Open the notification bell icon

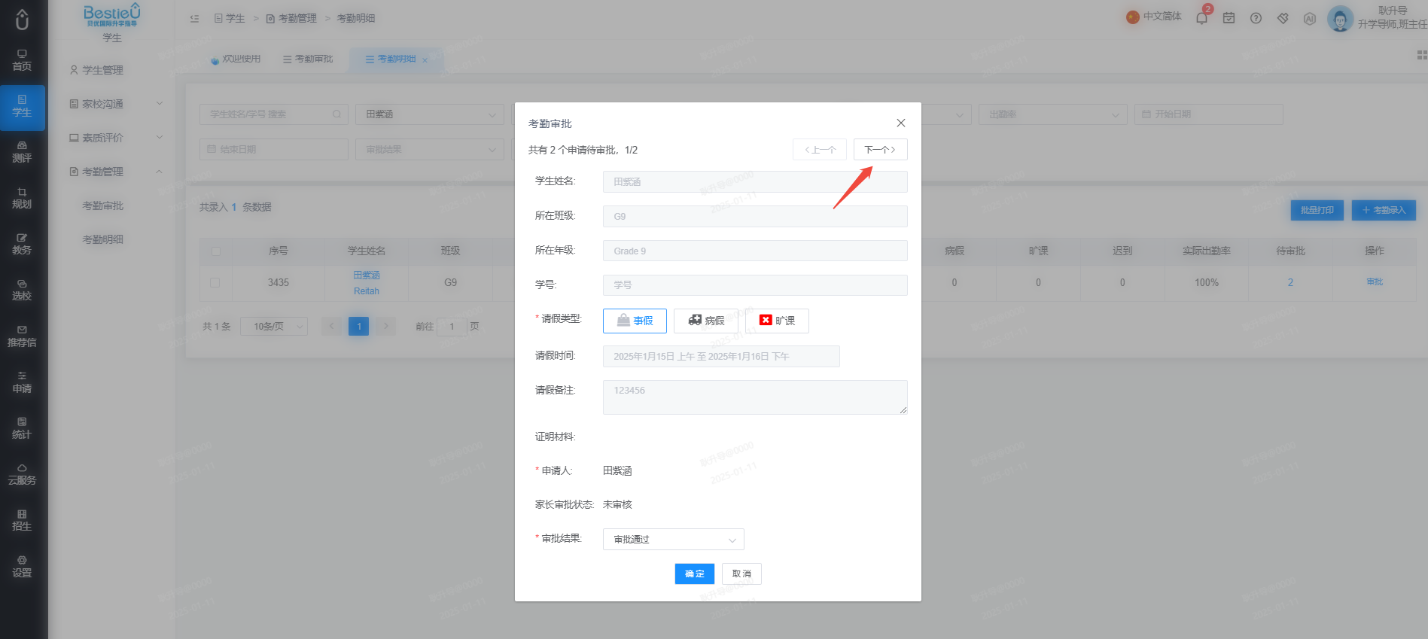1201,18
